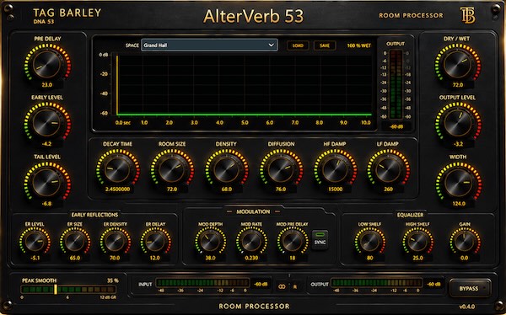
Task: Click the HF Damp knob
Action: tap(335, 169)
